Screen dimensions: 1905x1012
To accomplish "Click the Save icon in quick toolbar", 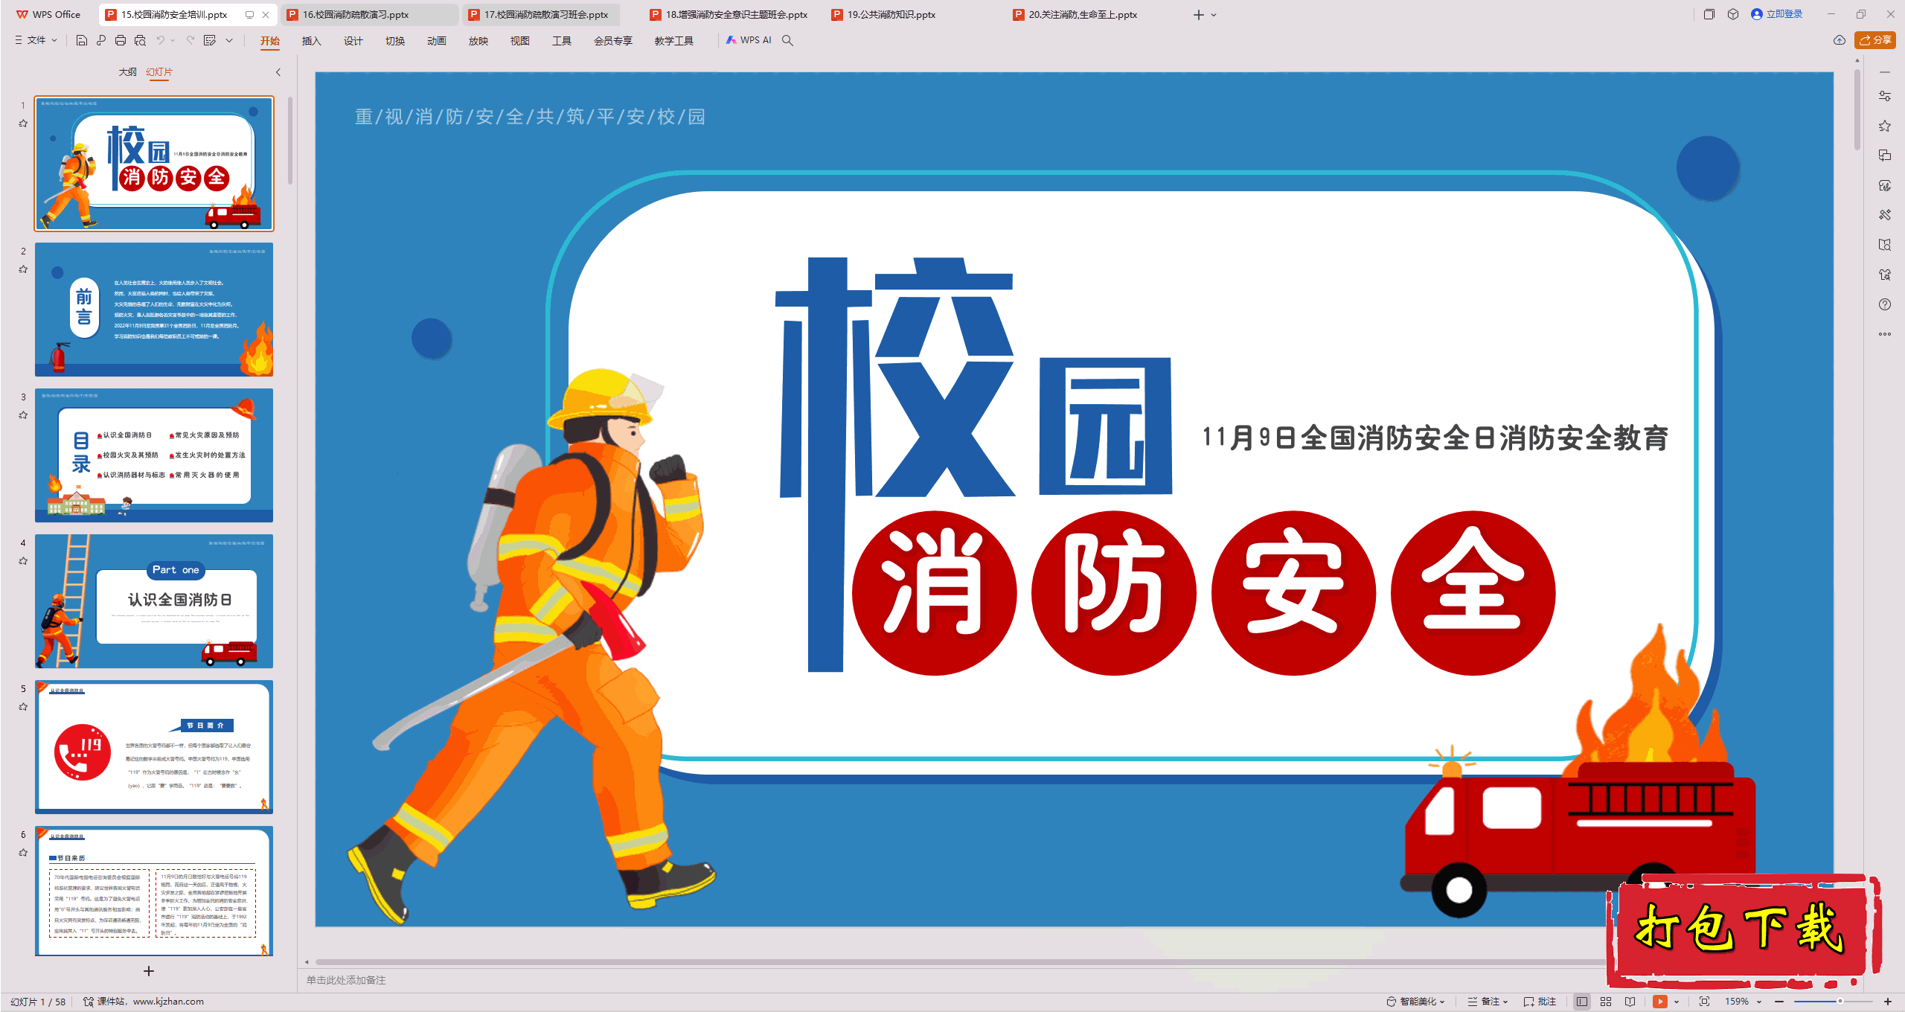I will point(82,40).
